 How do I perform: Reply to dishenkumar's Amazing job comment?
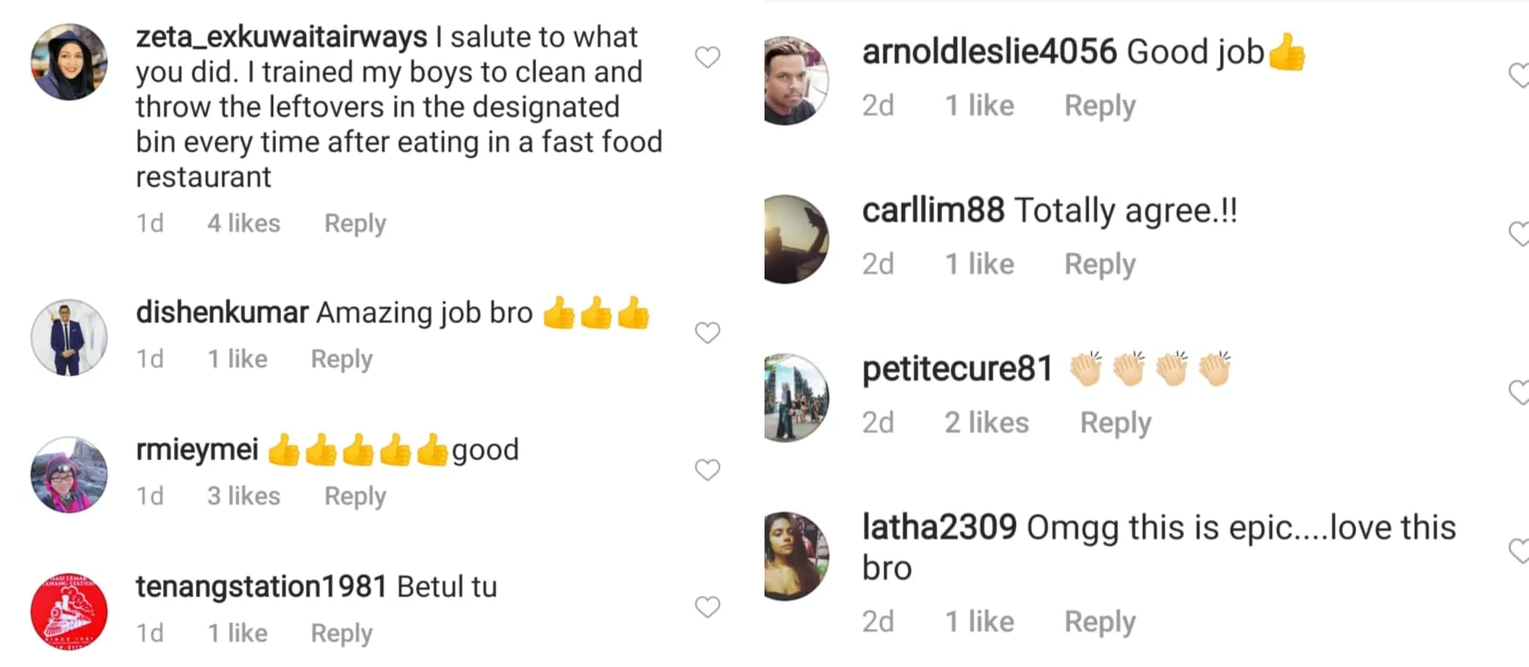[x=341, y=360]
